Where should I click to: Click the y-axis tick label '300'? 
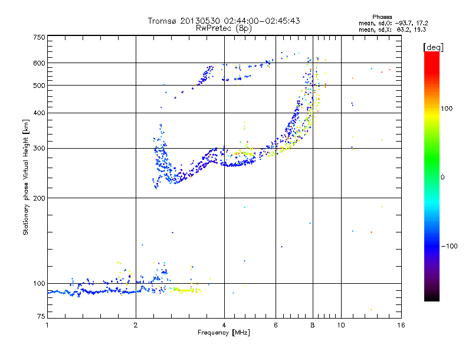(39, 149)
